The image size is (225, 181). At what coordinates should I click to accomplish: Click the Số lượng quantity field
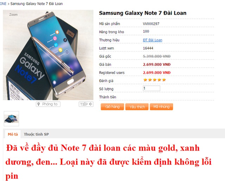click(152, 88)
